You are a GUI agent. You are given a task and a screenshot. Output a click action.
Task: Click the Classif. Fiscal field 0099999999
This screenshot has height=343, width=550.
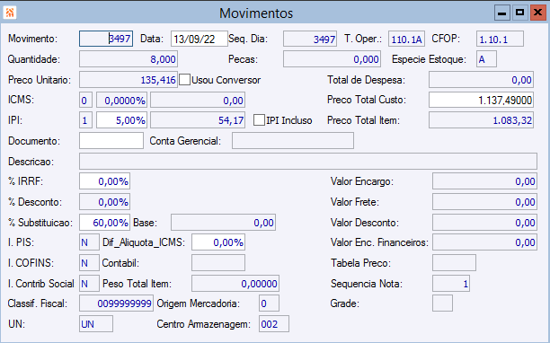(x=116, y=303)
